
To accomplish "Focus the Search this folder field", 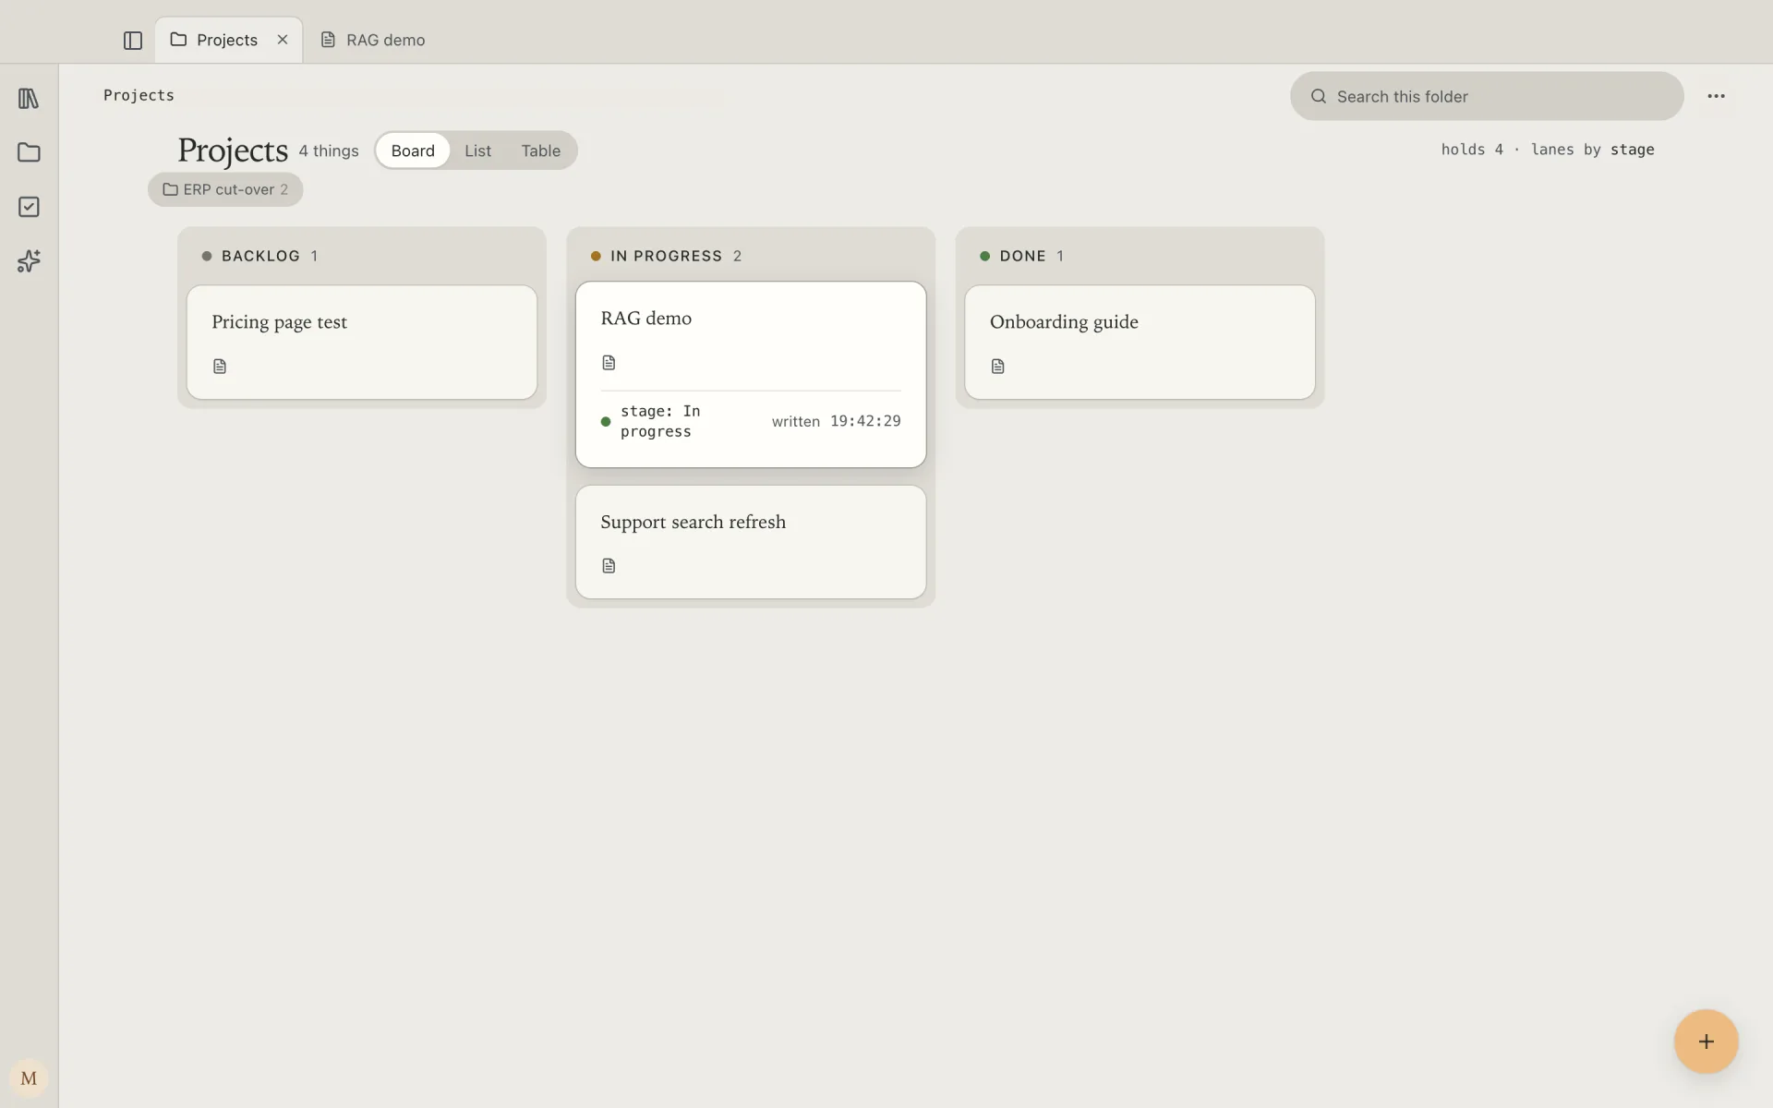I will pyautogui.click(x=1487, y=96).
